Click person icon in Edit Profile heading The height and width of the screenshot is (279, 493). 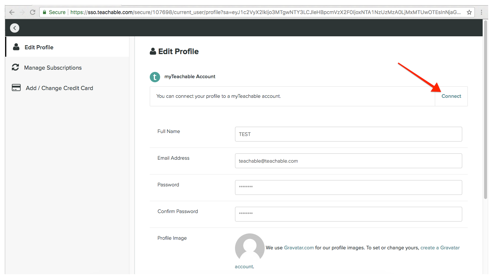pyautogui.click(x=153, y=52)
